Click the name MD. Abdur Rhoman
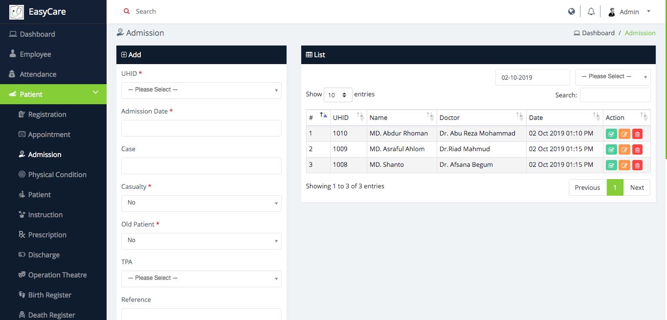 pos(399,133)
